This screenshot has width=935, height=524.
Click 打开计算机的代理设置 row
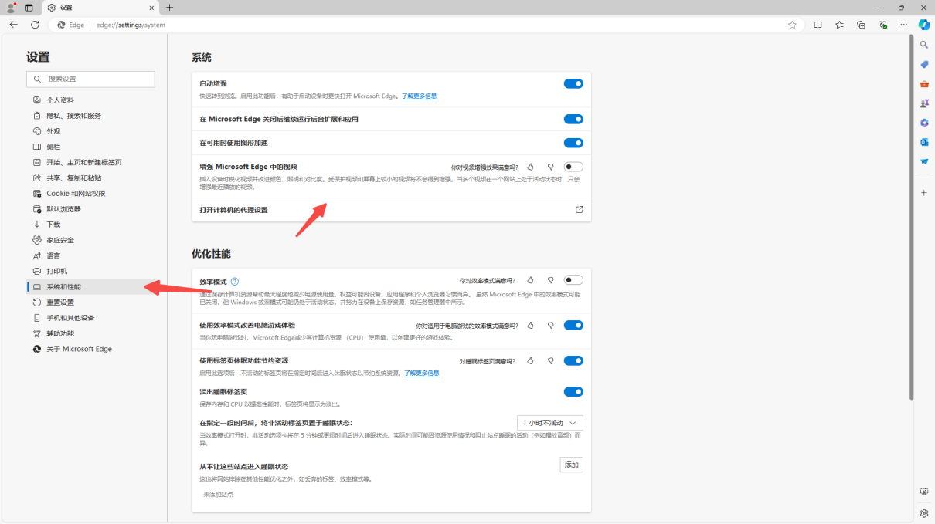click(x=391, y=210)
